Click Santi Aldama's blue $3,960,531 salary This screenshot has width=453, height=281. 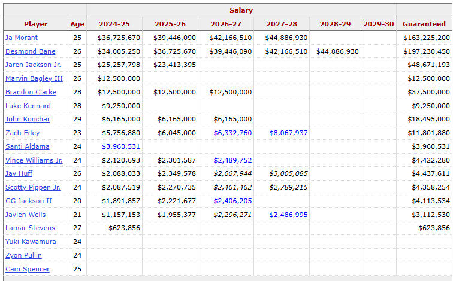point(121,146)
